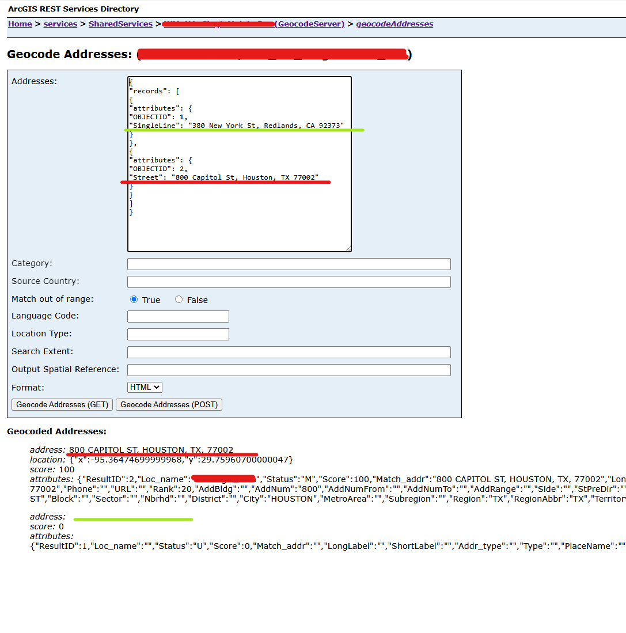Select False for Match out of range
The height and width of the screenshot is (633, 626).
(x=179, y=299)
